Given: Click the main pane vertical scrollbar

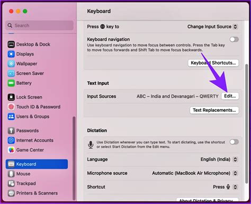Looking at the screenshot, I should (246, 124).
